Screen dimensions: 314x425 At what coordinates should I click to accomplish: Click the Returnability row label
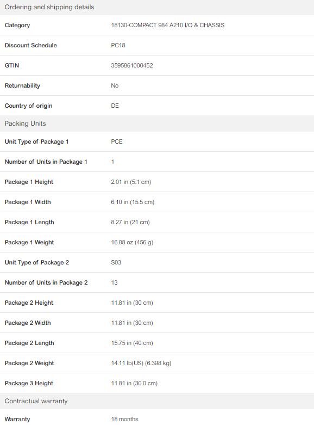(x=22, y=85)
